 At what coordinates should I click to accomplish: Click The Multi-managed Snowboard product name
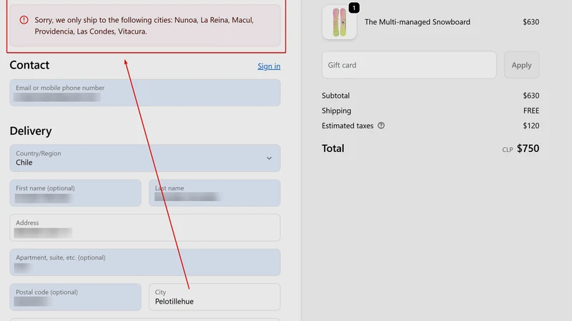418,22
